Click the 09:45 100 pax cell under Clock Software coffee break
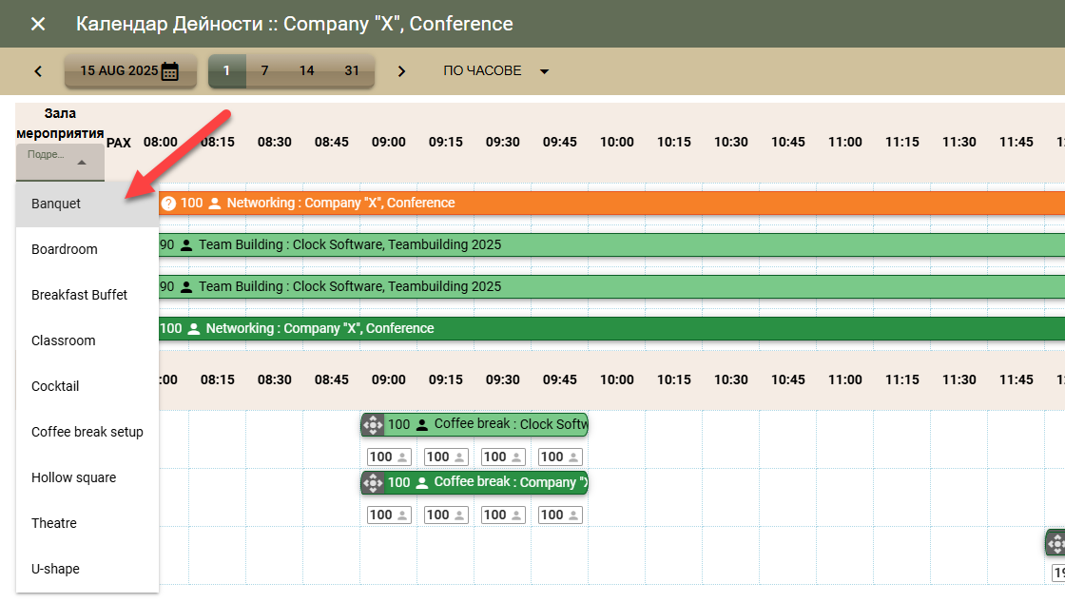This screenshot has height=603, width=1065. (560, 457)
